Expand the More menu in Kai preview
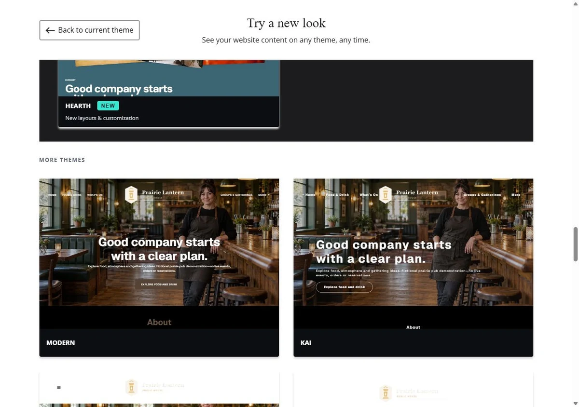This screenshot has width=579, height=407. coord(517,195)
